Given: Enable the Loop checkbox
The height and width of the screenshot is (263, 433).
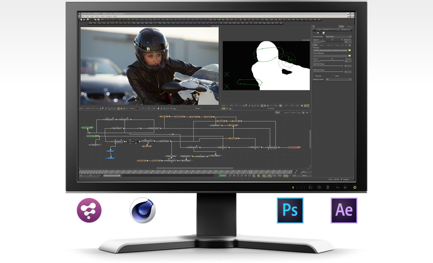Looking at the screenshot, I should point(333,76).
